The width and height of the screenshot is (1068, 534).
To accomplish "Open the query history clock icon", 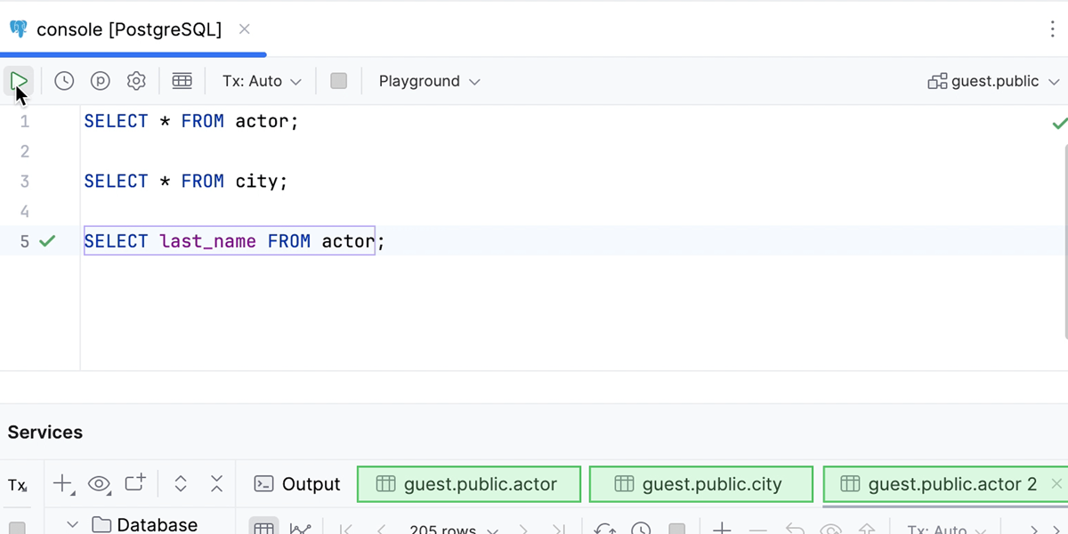I will (64, 81).
